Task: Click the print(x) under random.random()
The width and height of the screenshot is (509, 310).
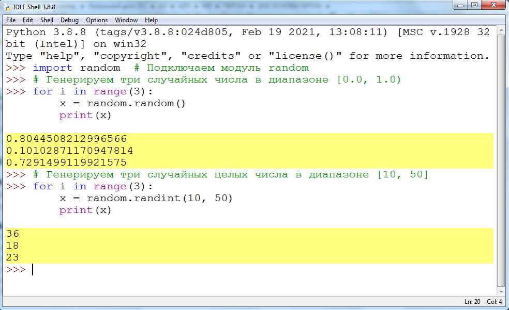Action: tap(85, 116)
